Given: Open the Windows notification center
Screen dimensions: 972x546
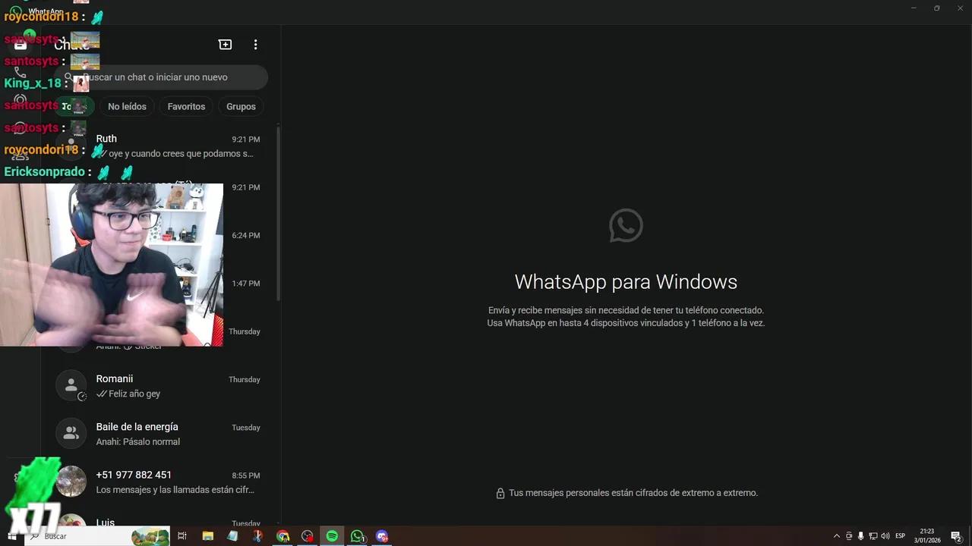Looking at the screenshot, I should pyautogui.click(x=957, y=536).
